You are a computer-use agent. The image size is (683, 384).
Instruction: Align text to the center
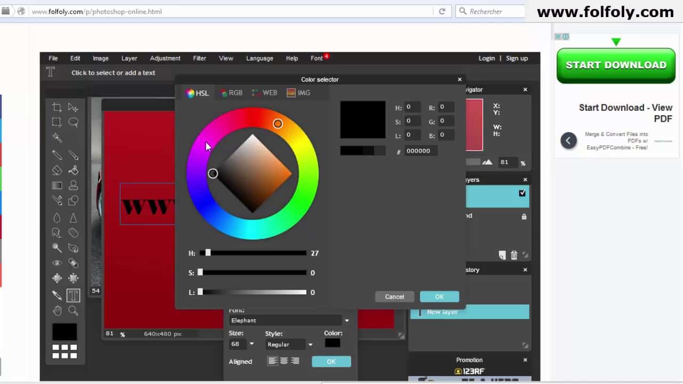(x=284, y=361)
